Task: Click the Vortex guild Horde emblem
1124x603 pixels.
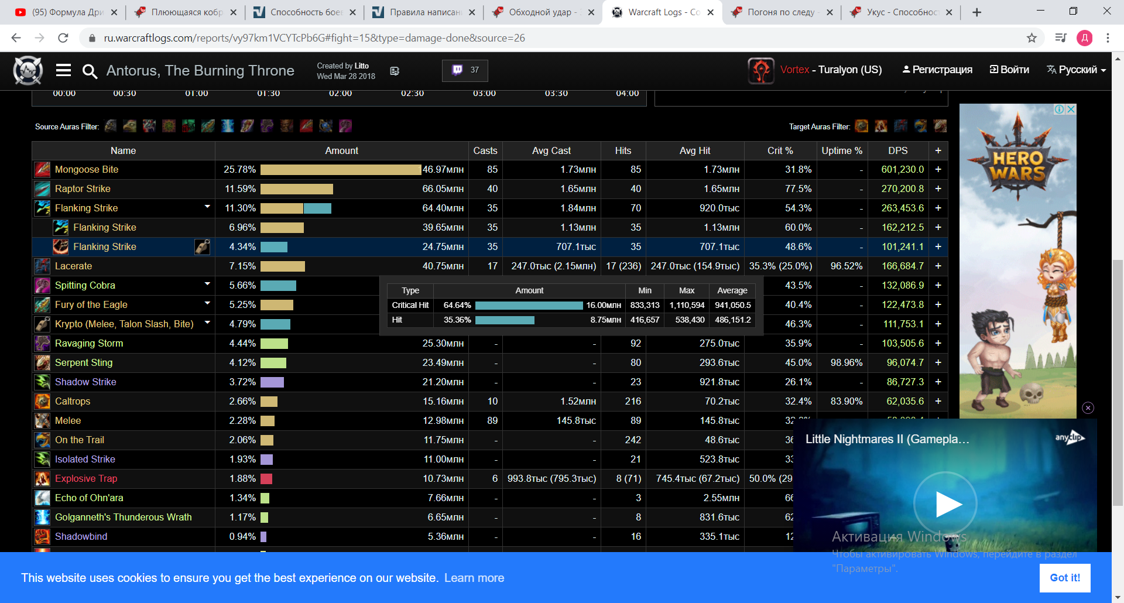Action: (760, 70)
